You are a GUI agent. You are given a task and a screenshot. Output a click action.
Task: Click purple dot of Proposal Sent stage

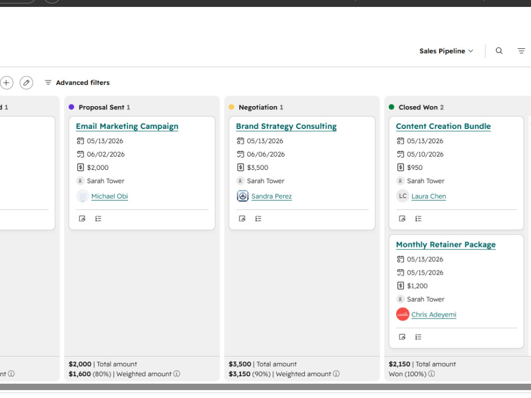pyautogui.click(x=72, y=107)
